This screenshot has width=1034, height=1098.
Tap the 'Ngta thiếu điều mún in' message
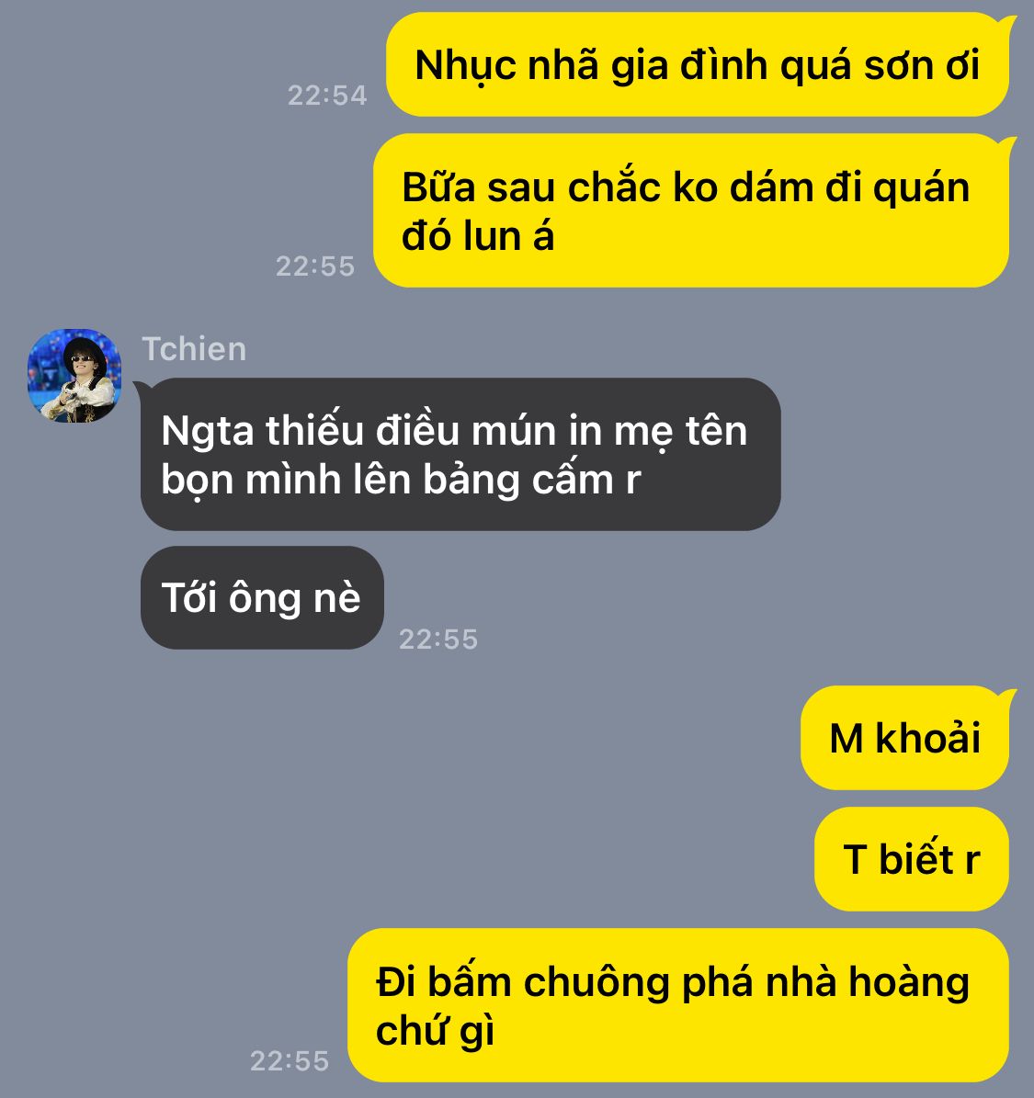point(461,455)
